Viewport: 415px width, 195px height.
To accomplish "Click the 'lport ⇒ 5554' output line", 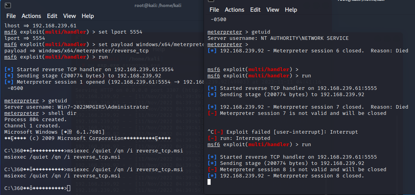I will [x=25, y=38].
